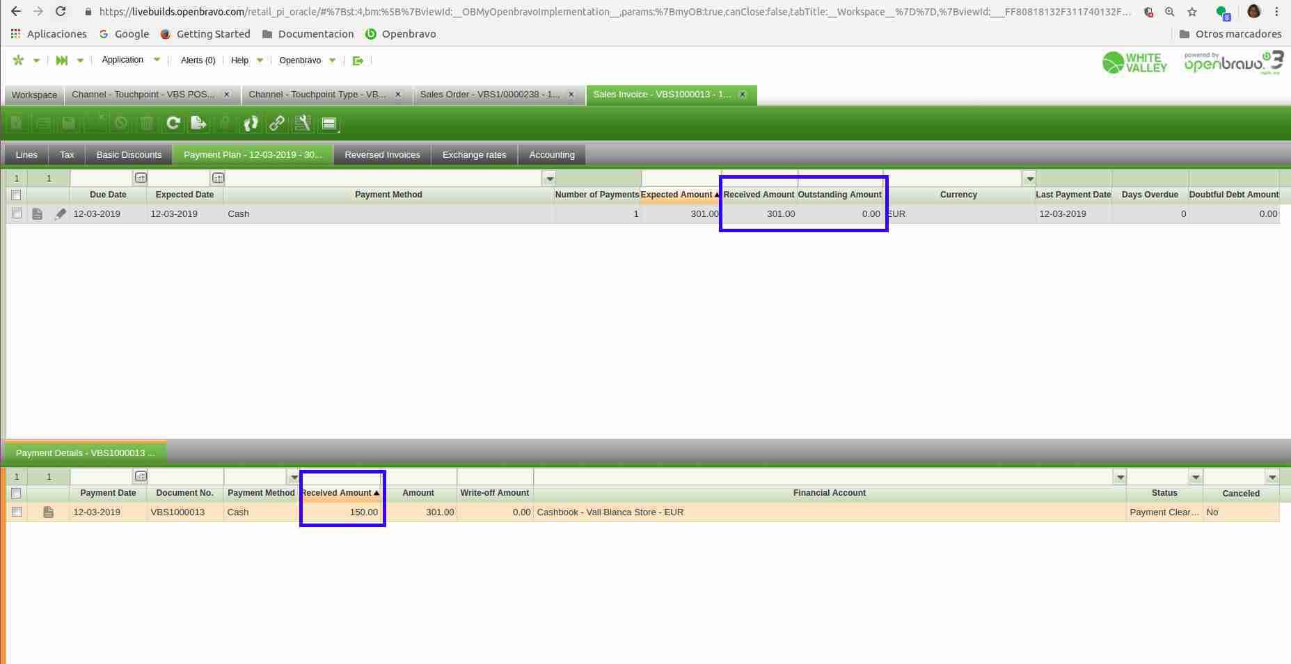Bookmark this page with the star icon
The width and height of the screenshot is (1291, 664).
coord(1192,12)
